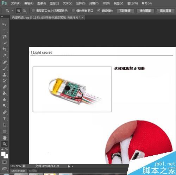This screenshot has width=176, height=175.
Task: Click the foreground color swatch
Action: tap(3, 154)
